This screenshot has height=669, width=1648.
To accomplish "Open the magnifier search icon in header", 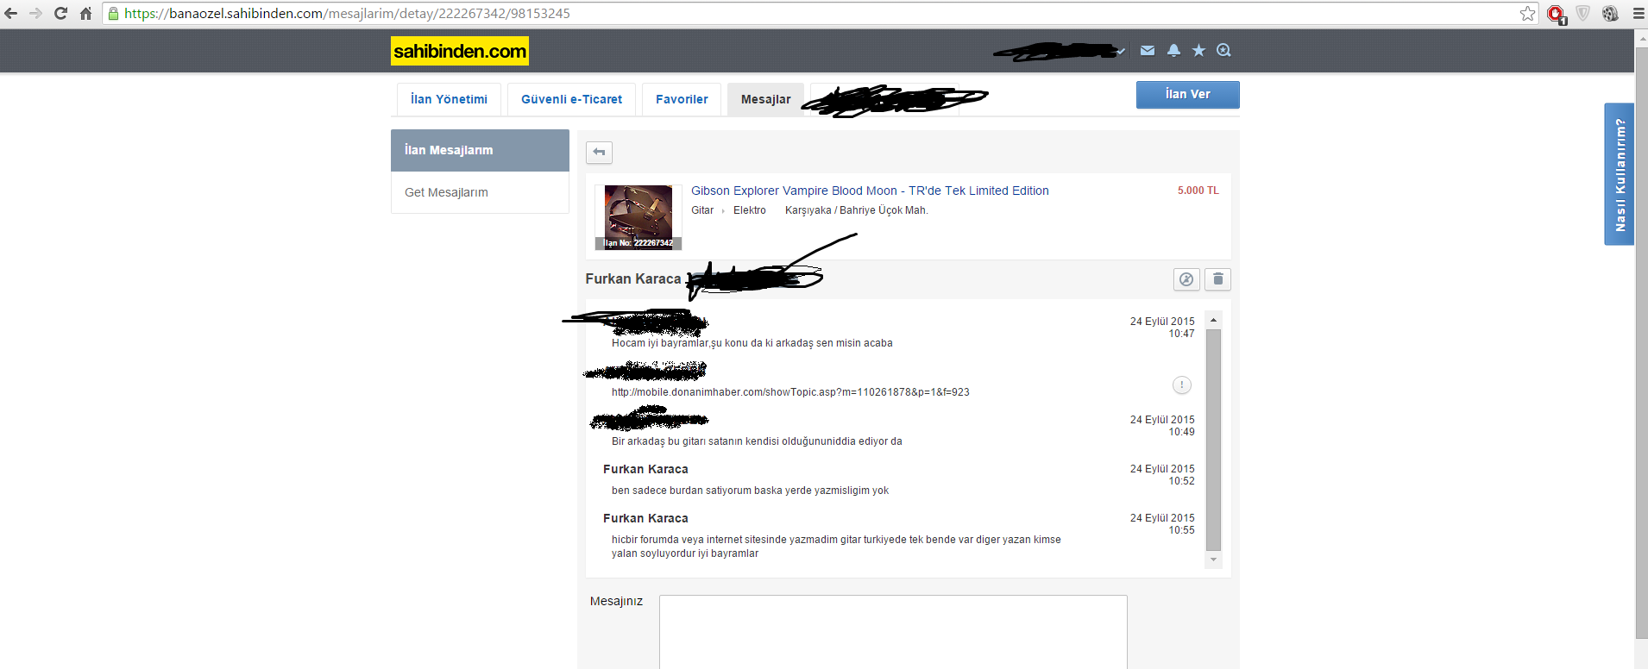I will pyautogui.click(x=1223, y=50).
